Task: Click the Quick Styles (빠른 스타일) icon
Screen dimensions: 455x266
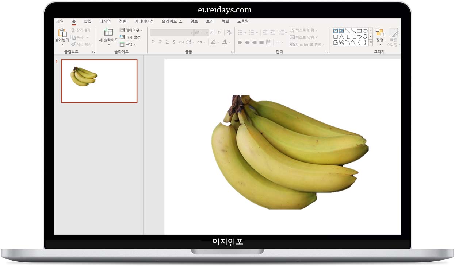Action: [394, 35]
